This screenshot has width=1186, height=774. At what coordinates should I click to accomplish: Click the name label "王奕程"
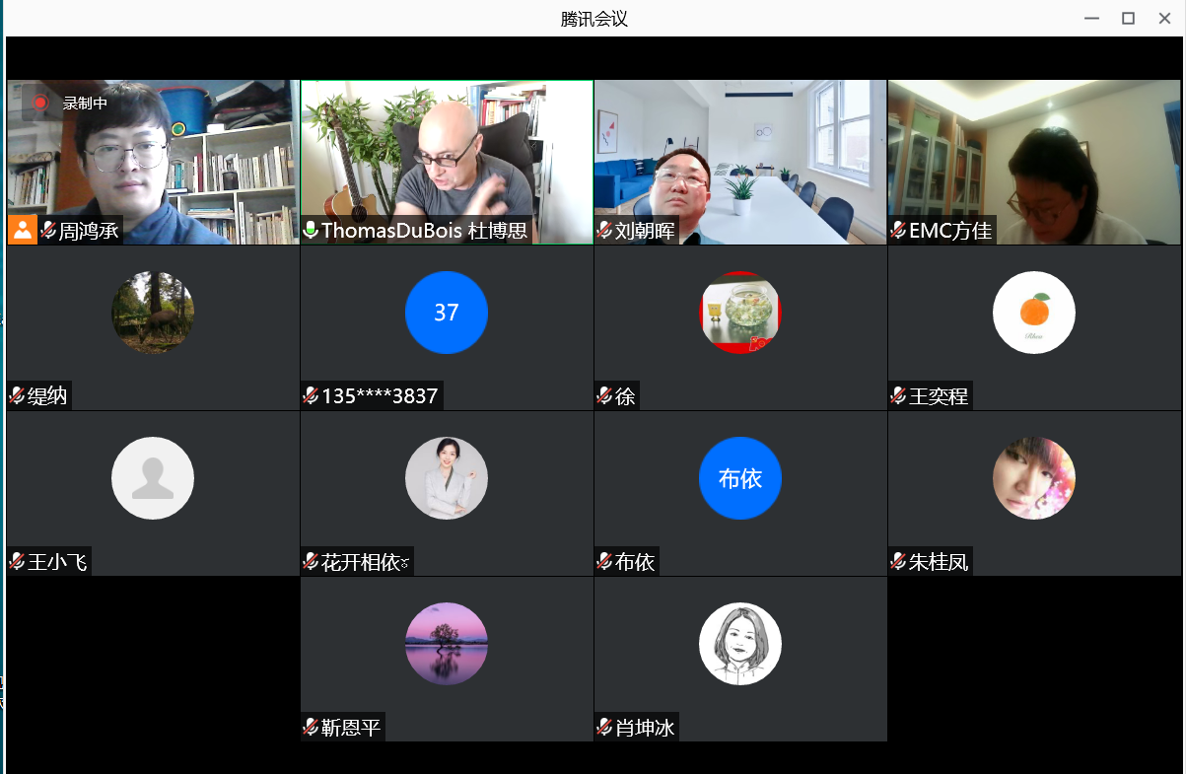[x=939, y=397]
